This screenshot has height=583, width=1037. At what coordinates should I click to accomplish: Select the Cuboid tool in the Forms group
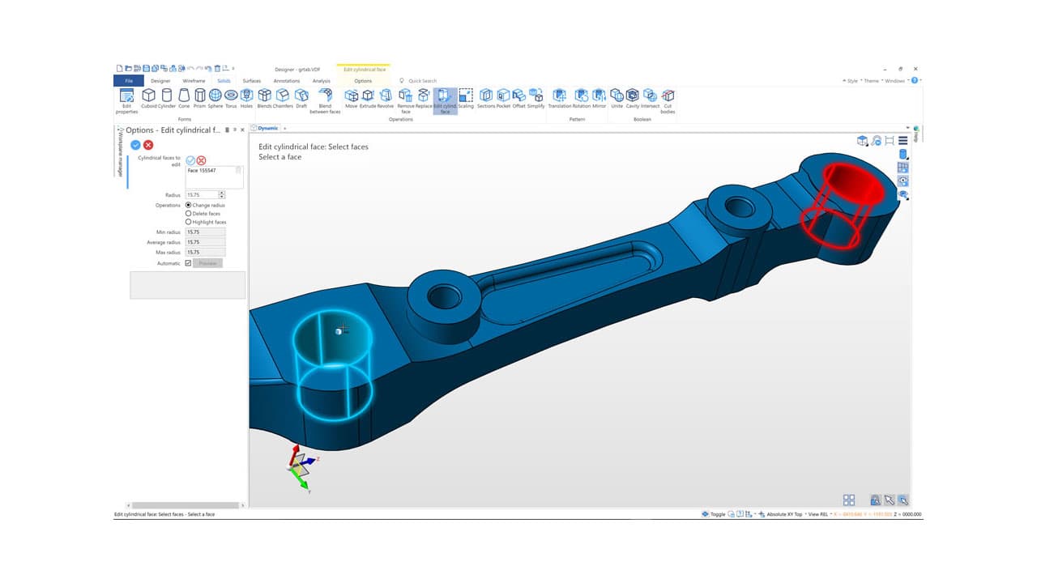coord(149,95)
